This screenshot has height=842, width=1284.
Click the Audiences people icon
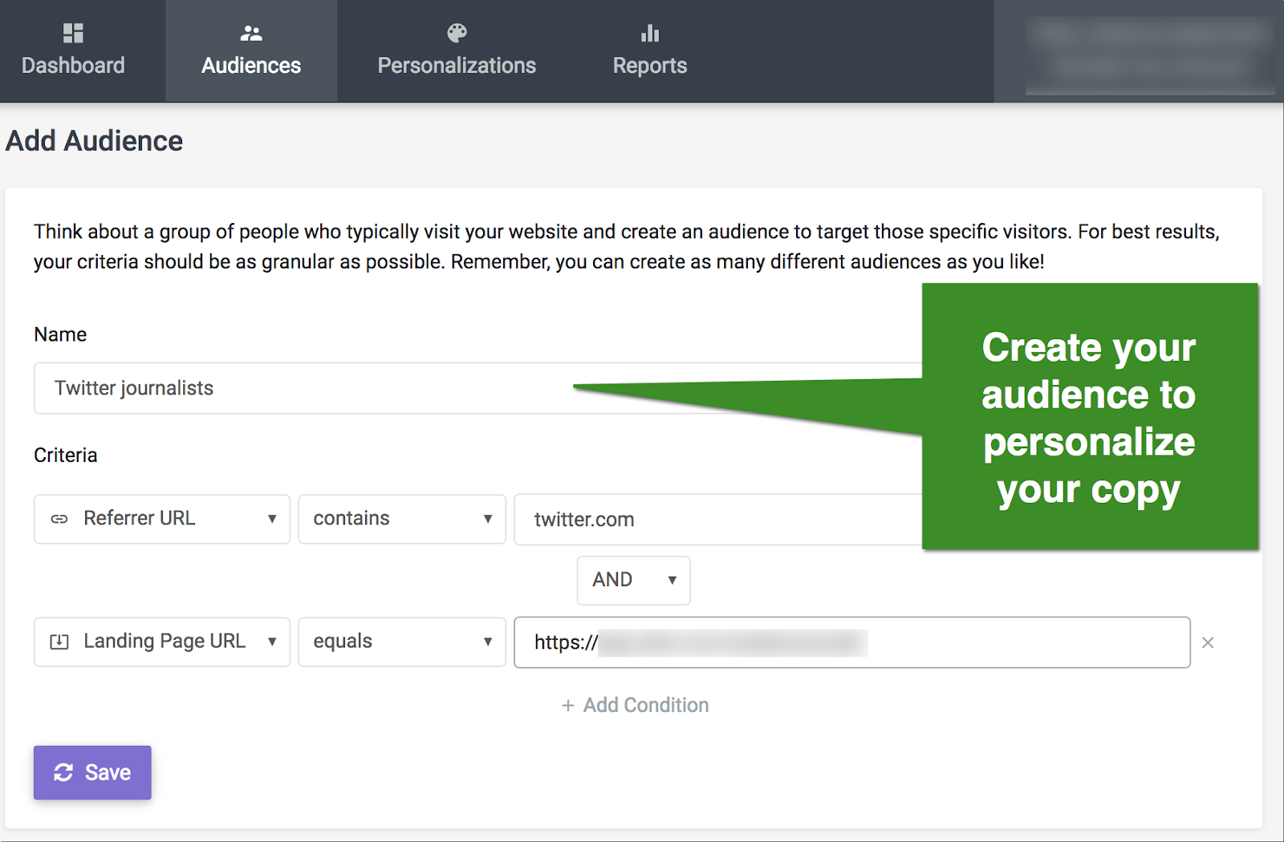point(251,33)
